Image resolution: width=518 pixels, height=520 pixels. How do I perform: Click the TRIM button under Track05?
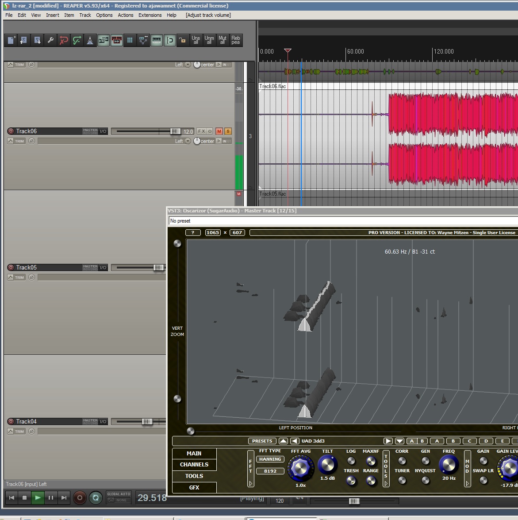16,277
